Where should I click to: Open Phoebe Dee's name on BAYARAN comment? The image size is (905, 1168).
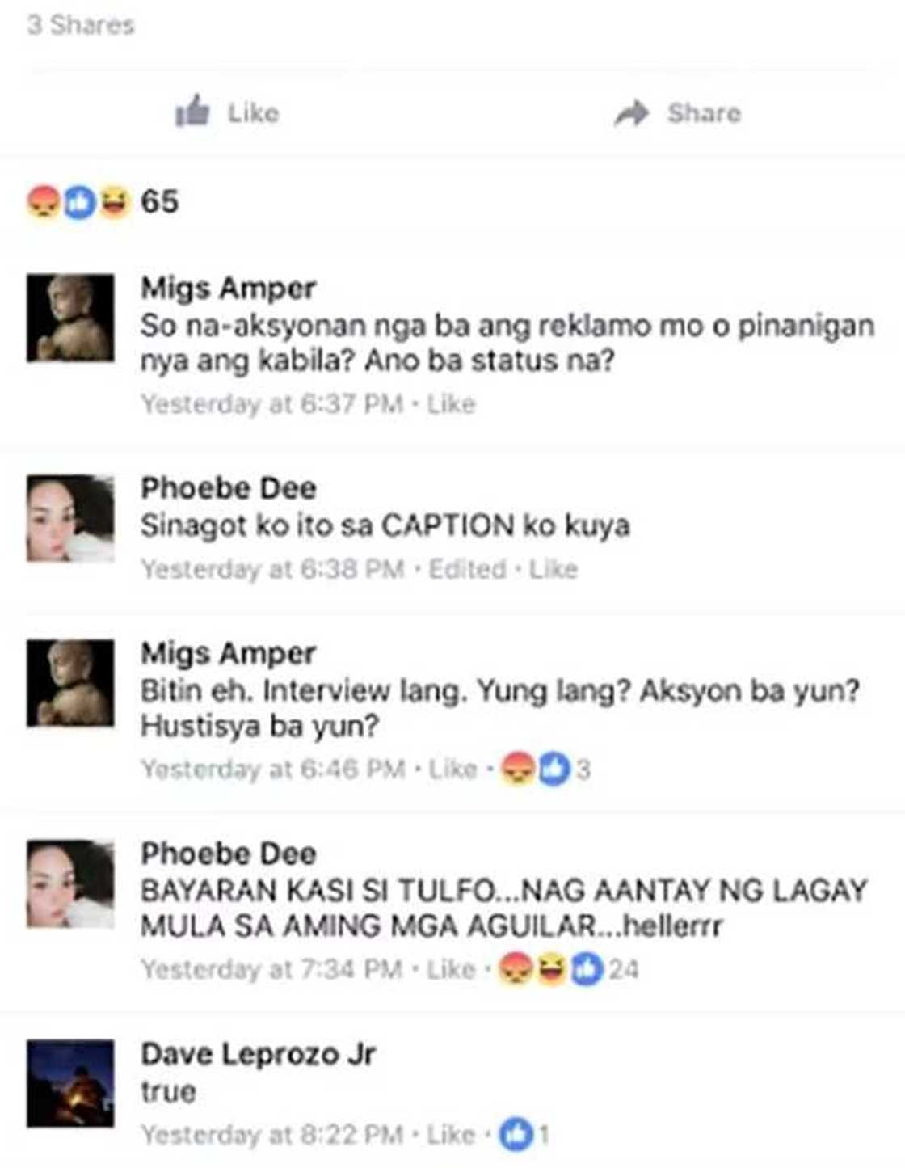tap(229, 854)
